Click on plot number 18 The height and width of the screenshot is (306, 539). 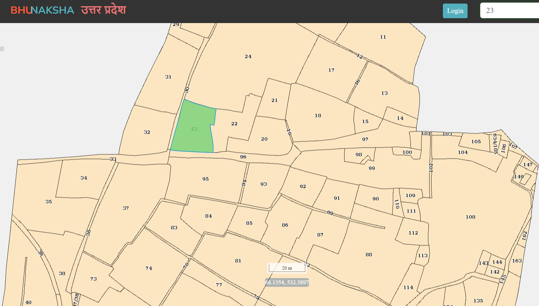[318, 116]
